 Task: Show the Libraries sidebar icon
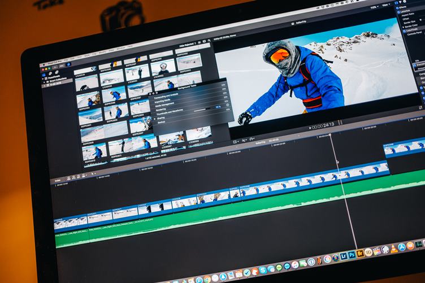click(44, 75)
